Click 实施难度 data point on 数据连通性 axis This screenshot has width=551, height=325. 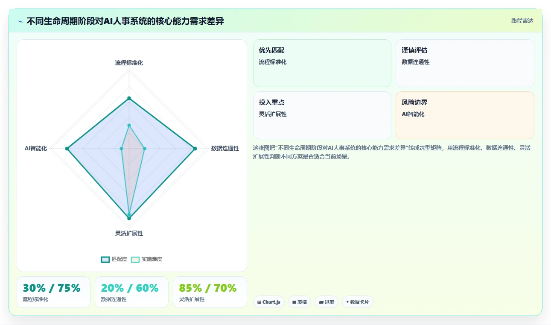[x=144, y=149]
